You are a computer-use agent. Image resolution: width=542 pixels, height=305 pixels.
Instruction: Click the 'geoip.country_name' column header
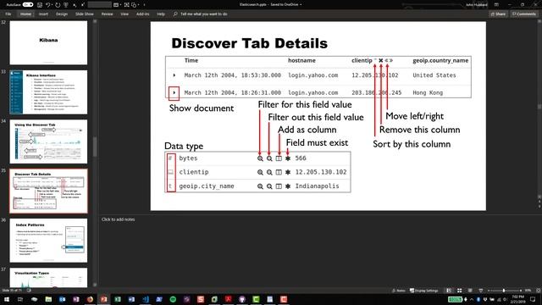(440, 60)
